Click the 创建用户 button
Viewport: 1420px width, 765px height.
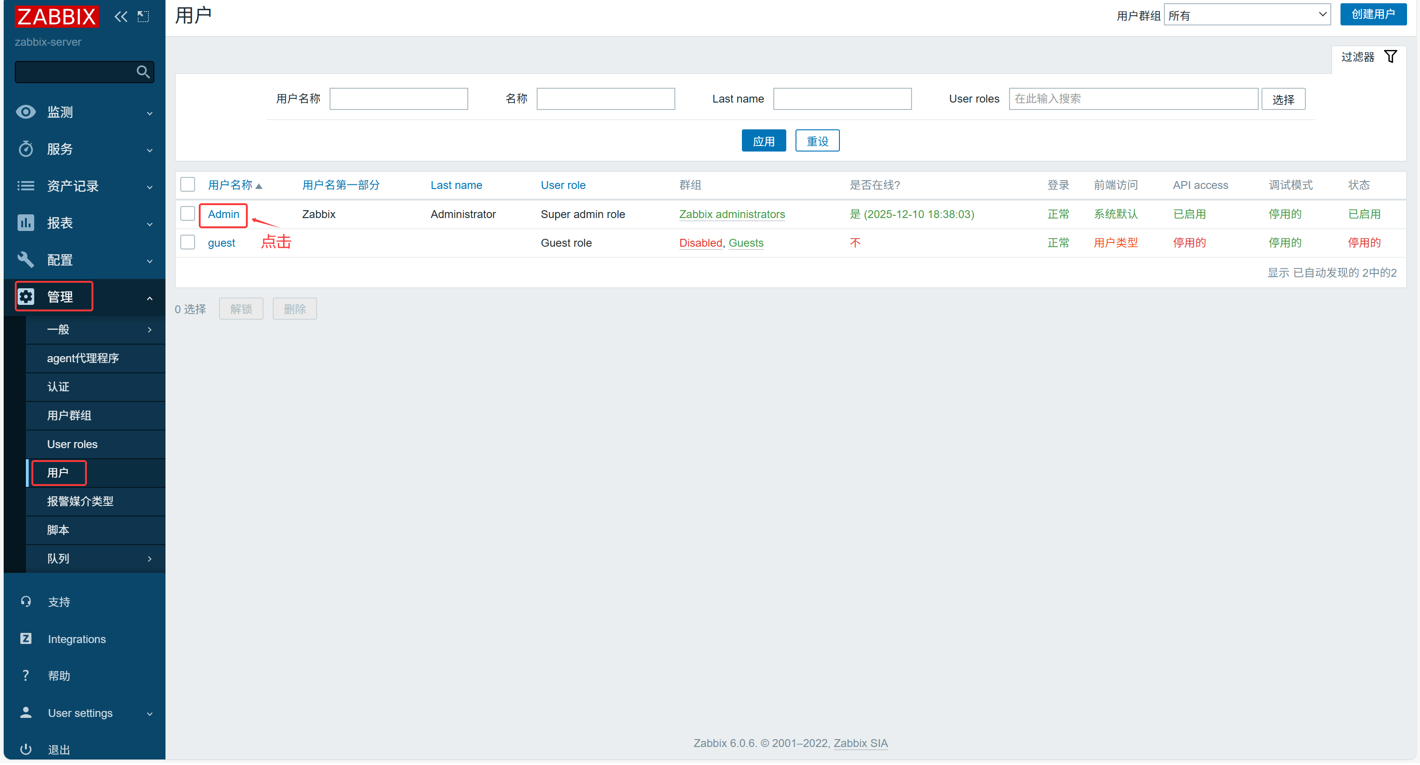pos(1373,14)
